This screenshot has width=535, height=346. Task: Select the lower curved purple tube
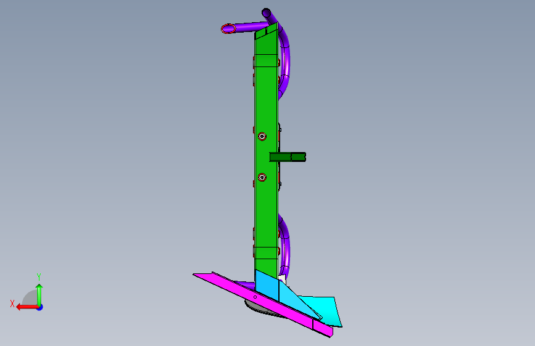pyautogui.click(x=285, y=246)
